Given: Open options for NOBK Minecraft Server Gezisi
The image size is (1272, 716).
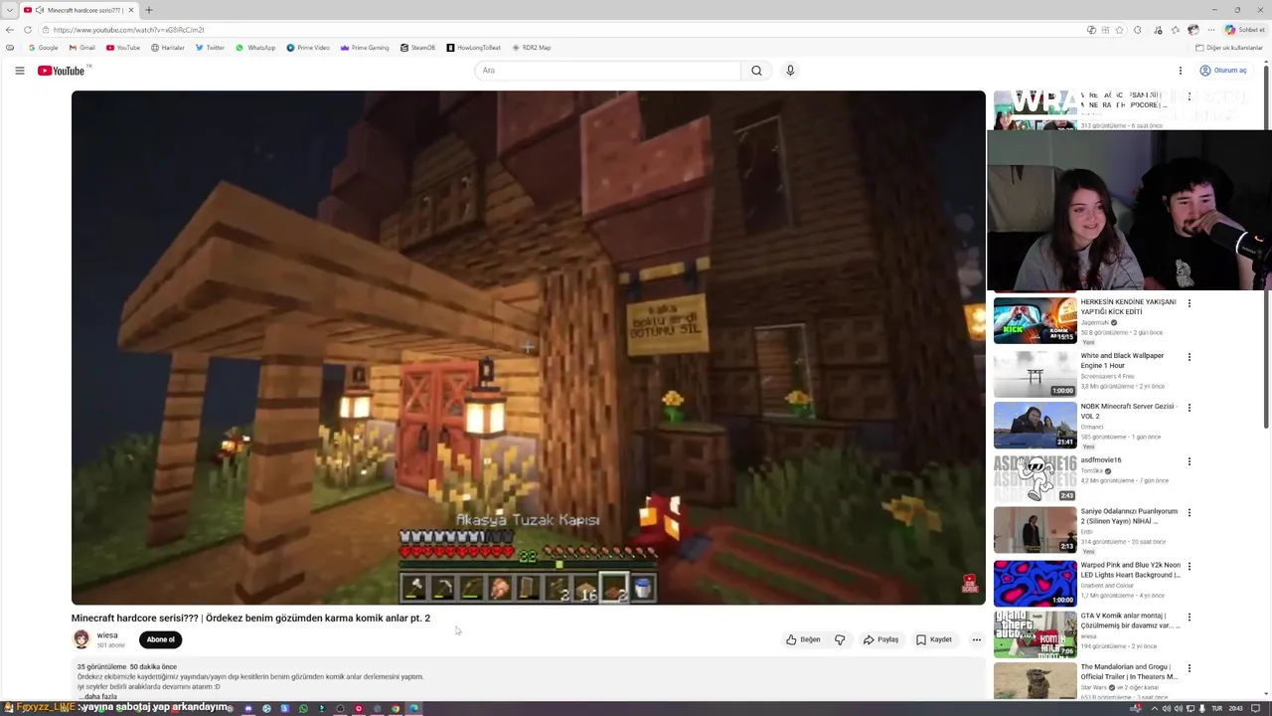Looking at the screenshot, I should point(1190,408).
